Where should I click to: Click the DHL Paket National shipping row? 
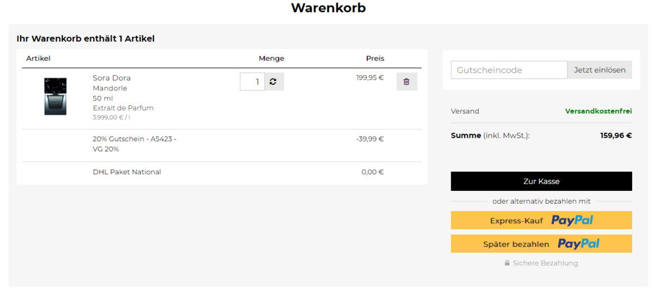pos(127,172)
